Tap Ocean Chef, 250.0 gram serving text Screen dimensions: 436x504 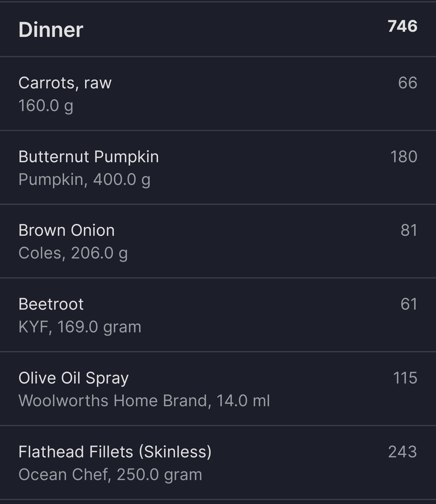point(110,475)
